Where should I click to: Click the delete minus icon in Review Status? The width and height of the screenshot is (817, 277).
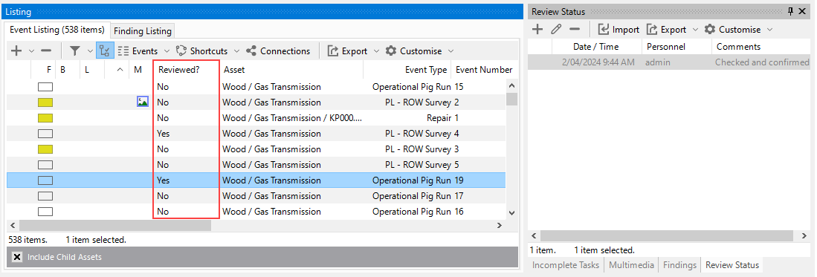pos(574,30)
